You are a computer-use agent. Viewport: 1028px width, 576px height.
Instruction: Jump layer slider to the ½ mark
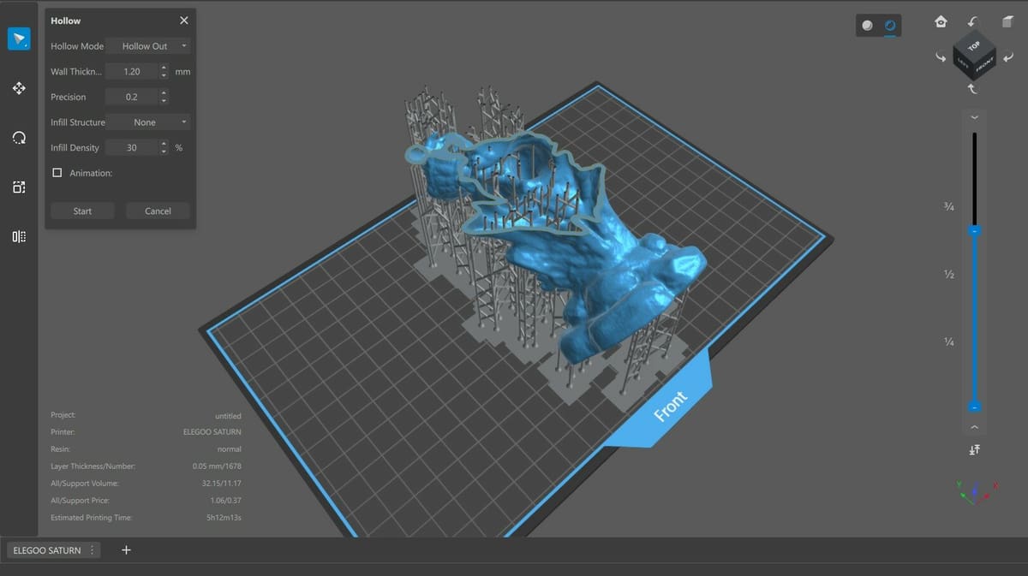(x=949, y=275)
